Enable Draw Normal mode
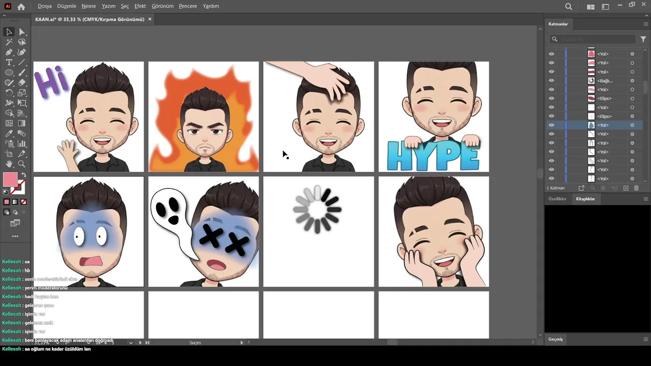Viewport: 651px width, 366px height. pyautogui.click(x=7, y=212)
